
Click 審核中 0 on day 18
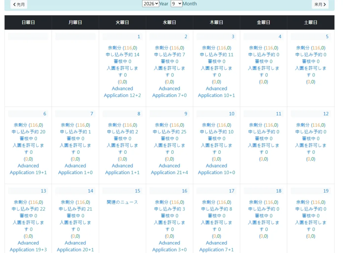263,216
